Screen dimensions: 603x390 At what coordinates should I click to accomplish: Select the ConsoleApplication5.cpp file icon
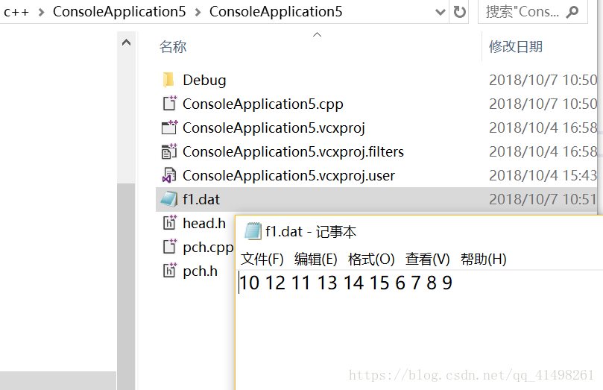[x=169, y=104]
